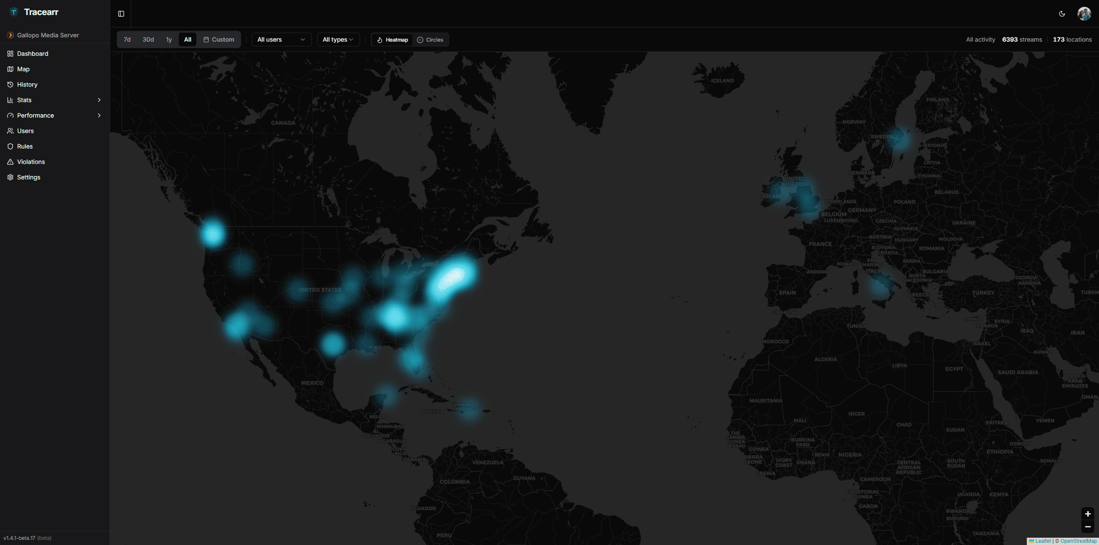Open the All users dropdown
The width and height of the screenshot is (1099, 545).
(x=281, y=39)
